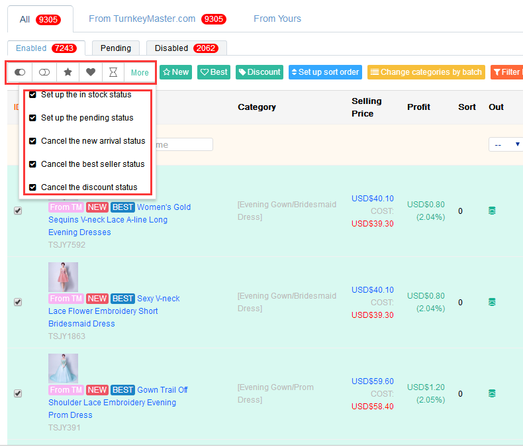Click stack icon for Gown Trail Off dress
This screenshot has width=523, height=447.
click(492, 393)
